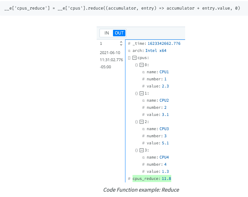Collapse the cpus entry 1 object
This screenshot has height=197, width=248.
pyautogui.click(x=141, y=94)
